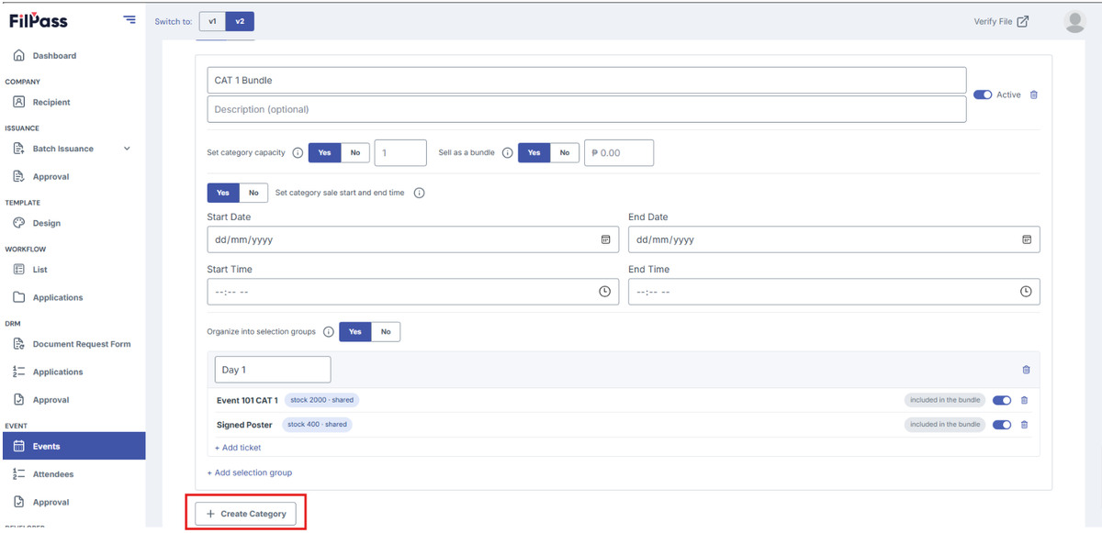Click the Signed Poster ticket name
The image size is (1102, 533).
coord(246,425)
